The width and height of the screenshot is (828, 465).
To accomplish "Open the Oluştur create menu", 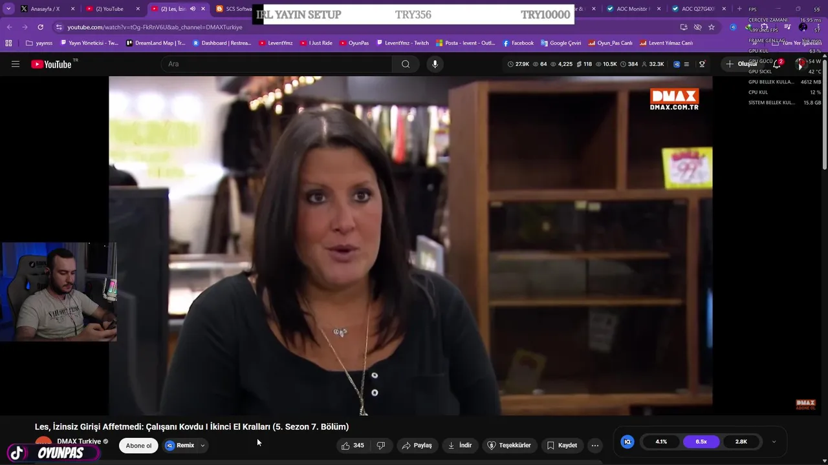I will point(741,64).
